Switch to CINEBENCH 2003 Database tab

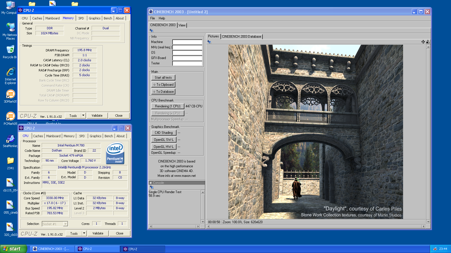click(x=242, y=37)
